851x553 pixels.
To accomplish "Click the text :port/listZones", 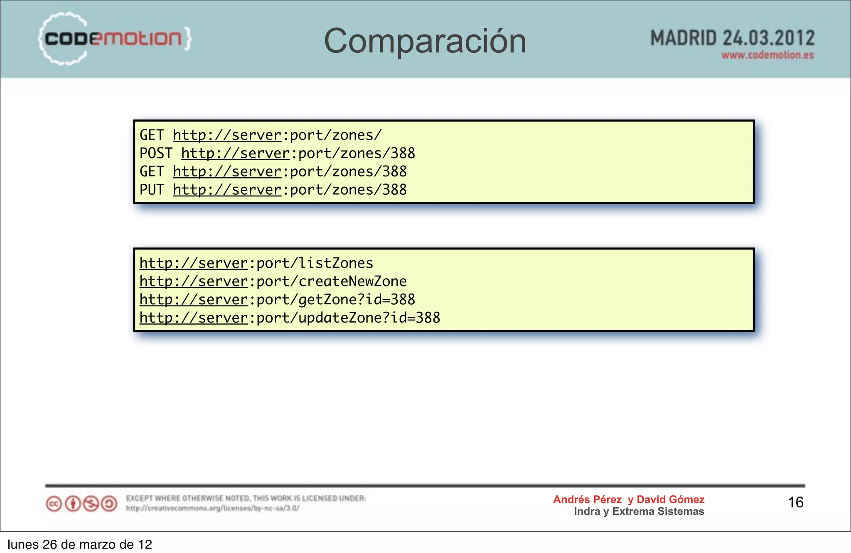I will point(311,263).
